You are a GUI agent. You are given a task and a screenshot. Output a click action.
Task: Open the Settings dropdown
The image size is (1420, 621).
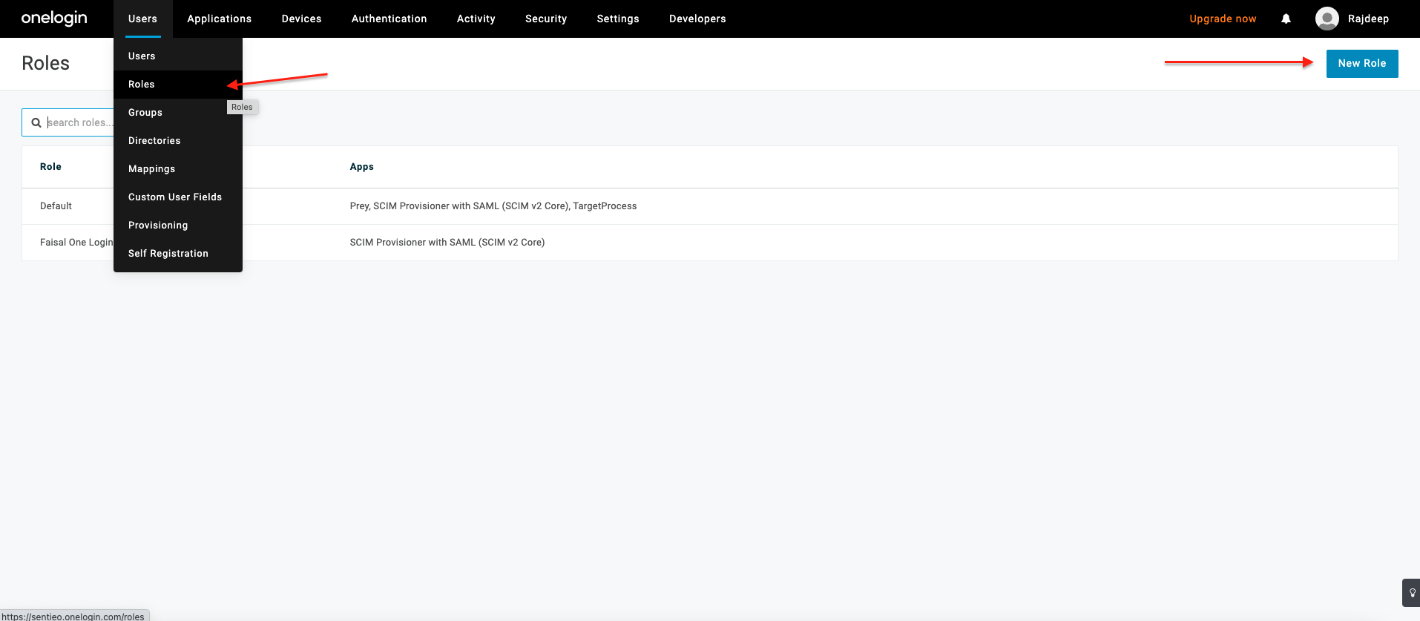tap(617, 19)
